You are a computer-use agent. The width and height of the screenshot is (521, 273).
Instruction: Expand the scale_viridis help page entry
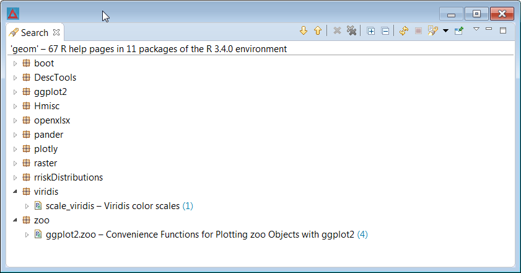(27, 207)
